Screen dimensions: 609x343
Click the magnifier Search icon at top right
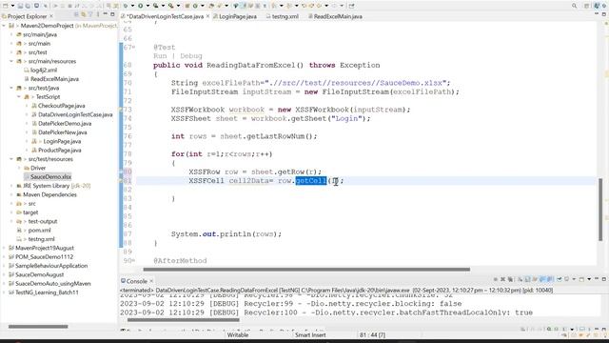pos(574,6)
